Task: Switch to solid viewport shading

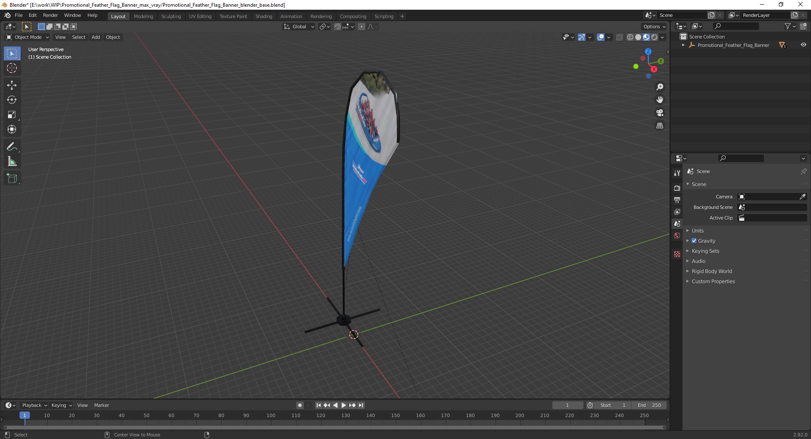Action: [x=638, y=37]
